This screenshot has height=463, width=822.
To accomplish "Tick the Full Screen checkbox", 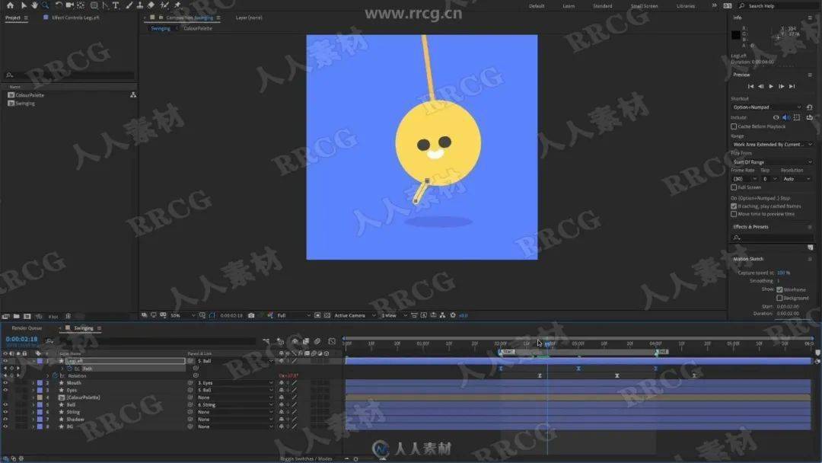I will point(734,187).
